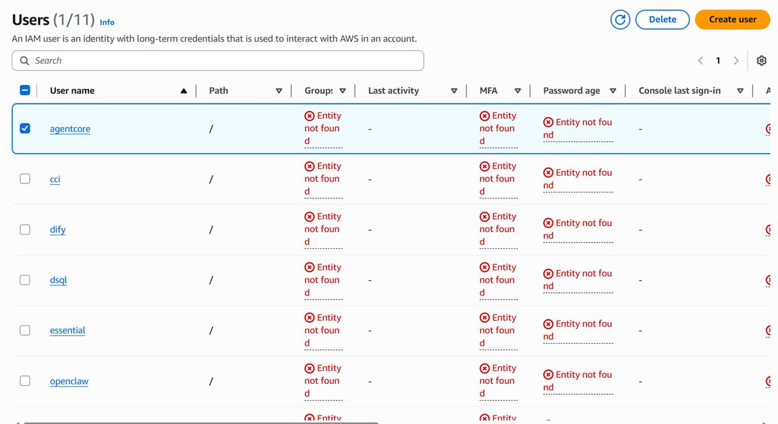Check the essential user checkbox
Screen dimensions: 778x424
coord(25,330)
